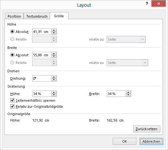The width and height of the screenshot is (168, 150).
Task: Increase absolute height with up spinner arrow
Action: 54,30
